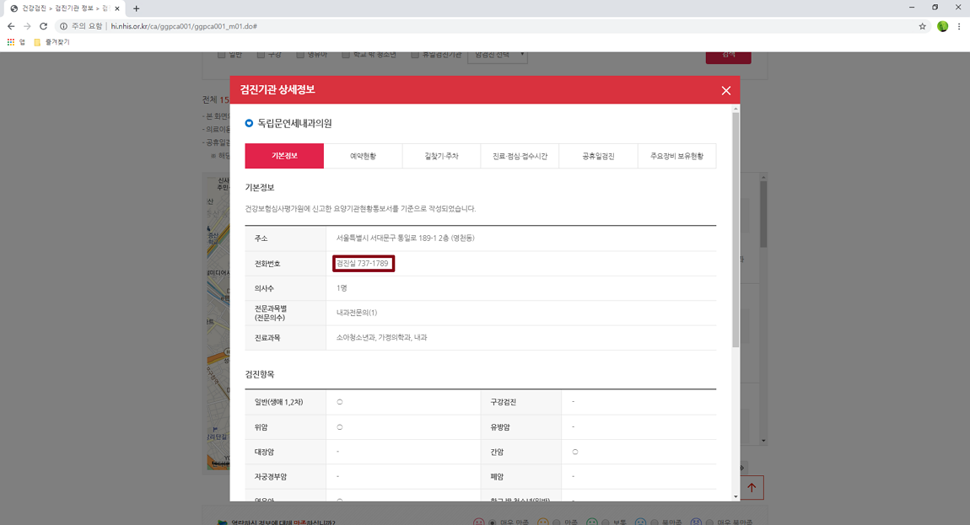Open the 진료·점심·접수시간 tab
Screen dimensions: 970x525
coord(520,156)
